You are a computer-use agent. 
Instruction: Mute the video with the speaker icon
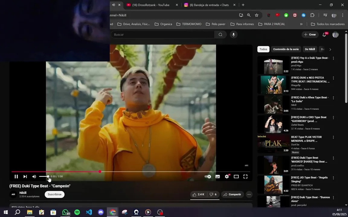click(34, 177)
